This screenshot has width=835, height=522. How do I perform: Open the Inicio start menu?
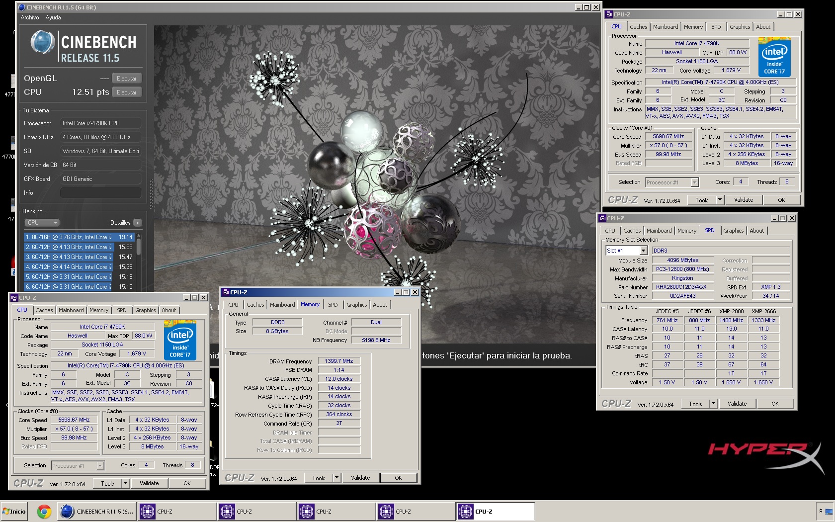(14, 511)
